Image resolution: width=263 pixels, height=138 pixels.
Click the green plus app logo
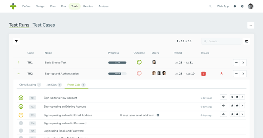(13, 6)
